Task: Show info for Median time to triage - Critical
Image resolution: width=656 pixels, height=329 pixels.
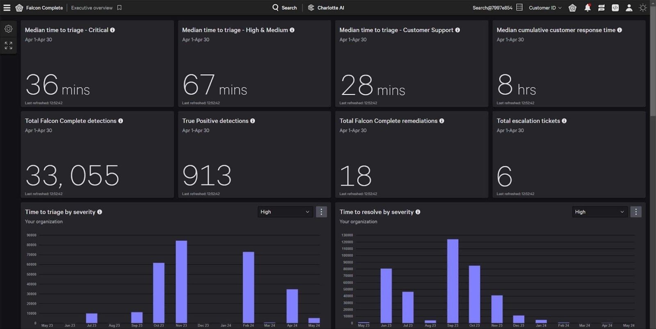Action: 112,30
